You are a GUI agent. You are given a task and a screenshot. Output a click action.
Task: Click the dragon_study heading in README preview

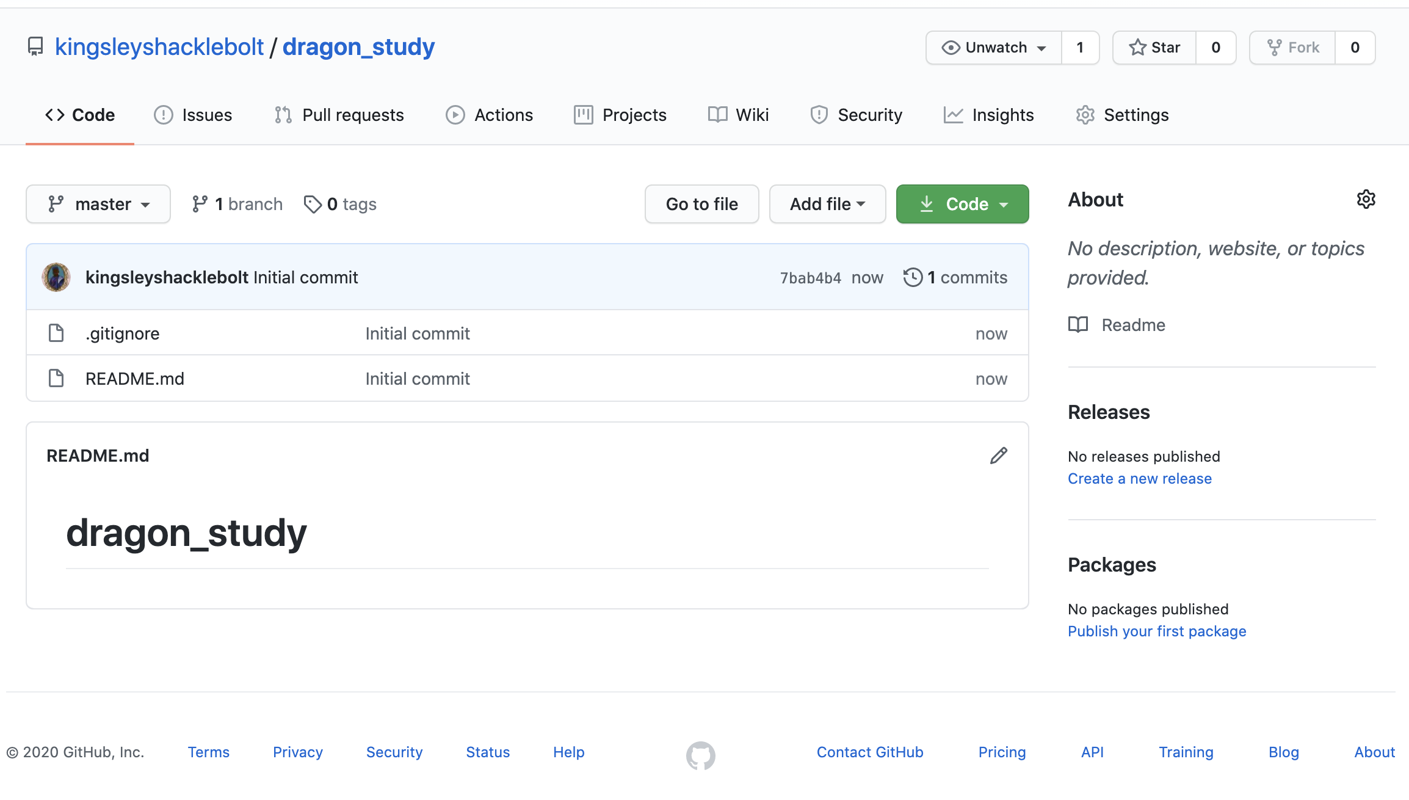(186, 533)
